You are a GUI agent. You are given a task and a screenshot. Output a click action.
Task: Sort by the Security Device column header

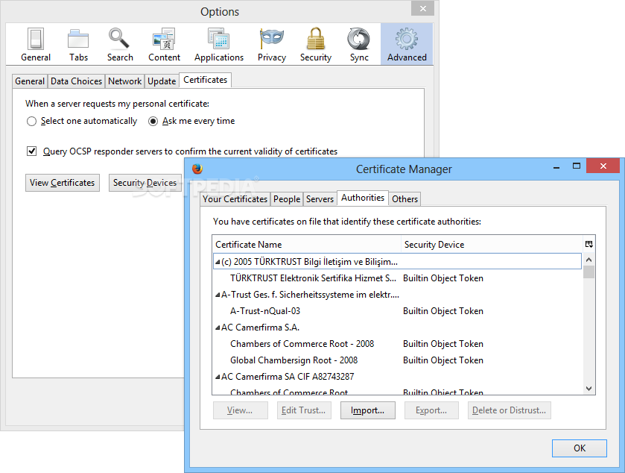click(x=492, y=244)
